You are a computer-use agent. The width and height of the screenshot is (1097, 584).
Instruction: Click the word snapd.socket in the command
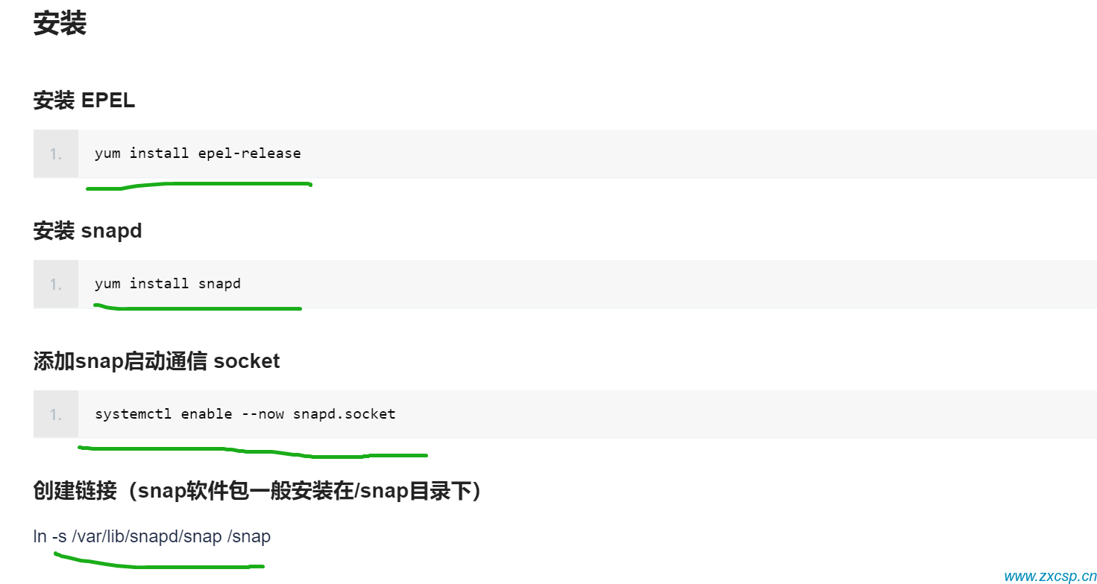click(x=345, y=414)
